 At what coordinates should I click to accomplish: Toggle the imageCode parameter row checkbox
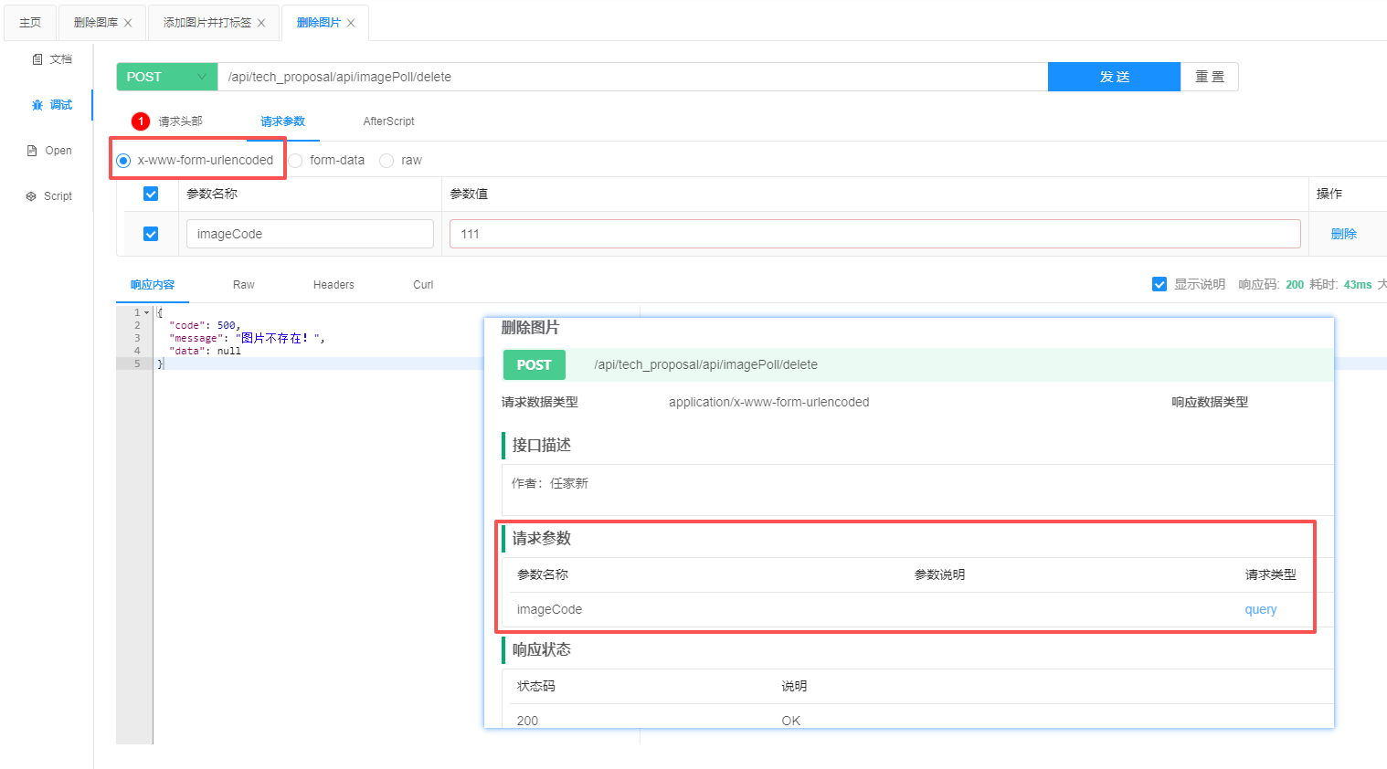tap(151, 234)
